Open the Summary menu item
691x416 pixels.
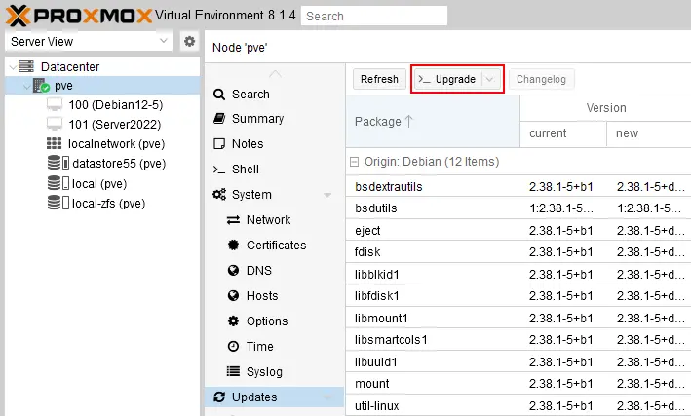pos(274,119)
